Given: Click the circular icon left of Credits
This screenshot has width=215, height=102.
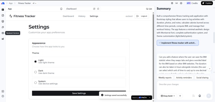Looking at the screenshot, I should [181, 3].
